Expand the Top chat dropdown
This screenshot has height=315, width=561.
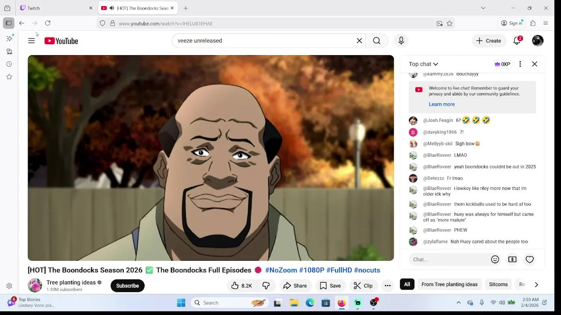423,64
